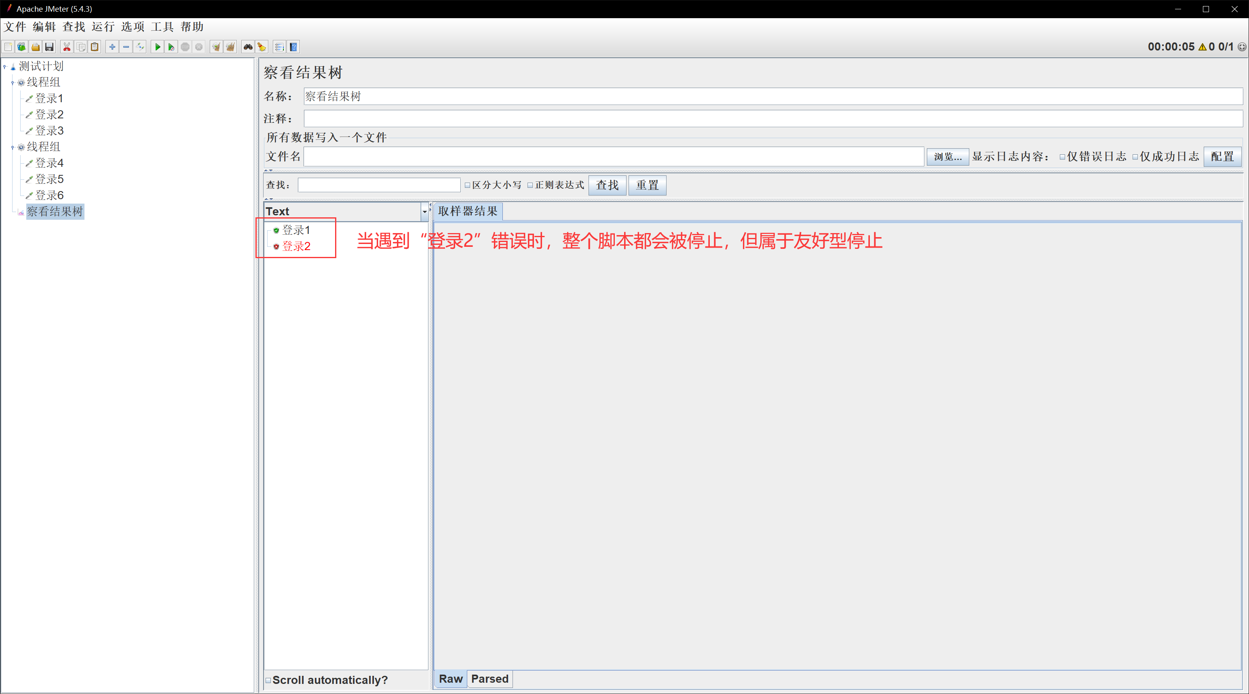Click the 浏览... browse button
Screen dimensions: 1249x694
(947, 157)
